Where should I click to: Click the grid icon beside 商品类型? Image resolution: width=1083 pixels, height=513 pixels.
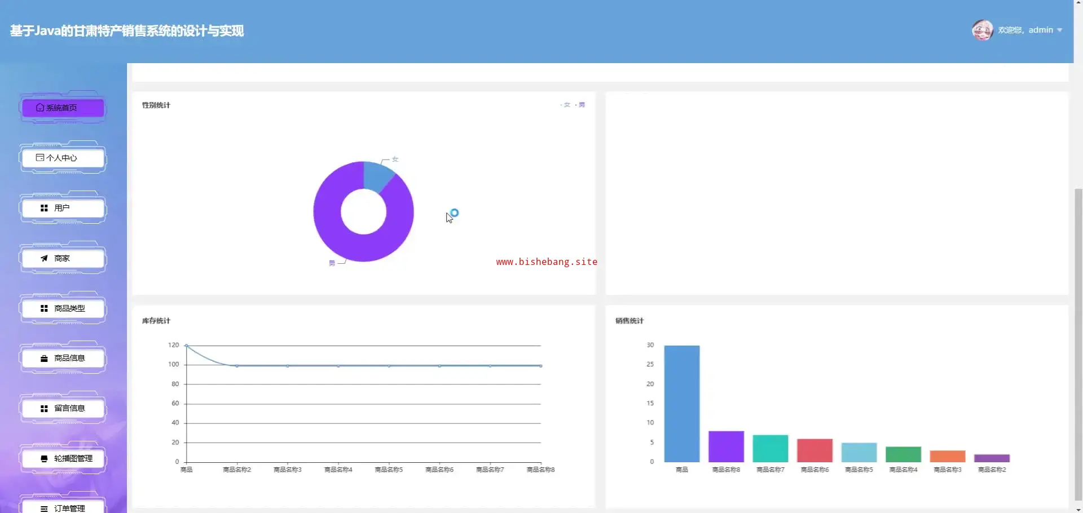(x=44, y=308)
